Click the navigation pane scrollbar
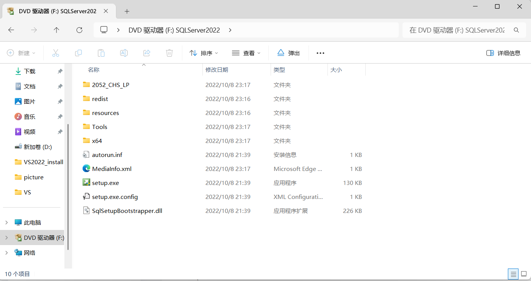This screenshot has height=281, width=531. (68, 187)
